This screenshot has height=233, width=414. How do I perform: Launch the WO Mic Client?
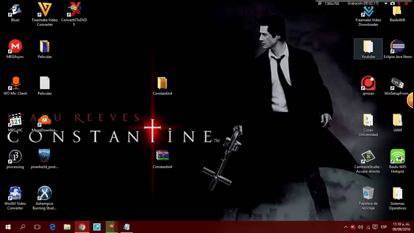15,83
